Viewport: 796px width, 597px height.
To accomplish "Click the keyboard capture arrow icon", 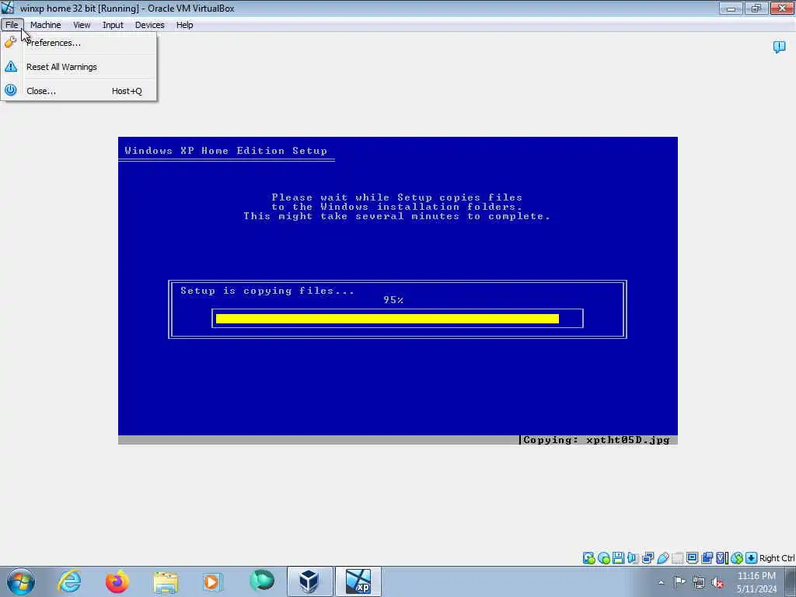I will coord(752,558).
